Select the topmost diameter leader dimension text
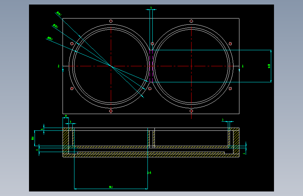The image size is (303, 196). 59,14
